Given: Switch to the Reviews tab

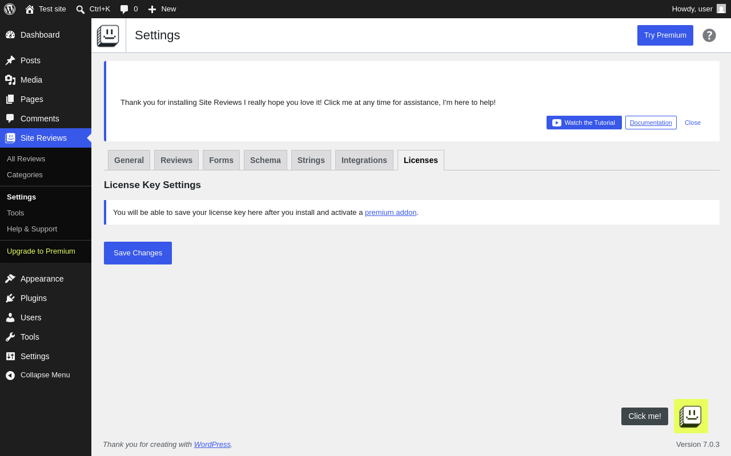Looking at the screenshot, I should 176,160.
